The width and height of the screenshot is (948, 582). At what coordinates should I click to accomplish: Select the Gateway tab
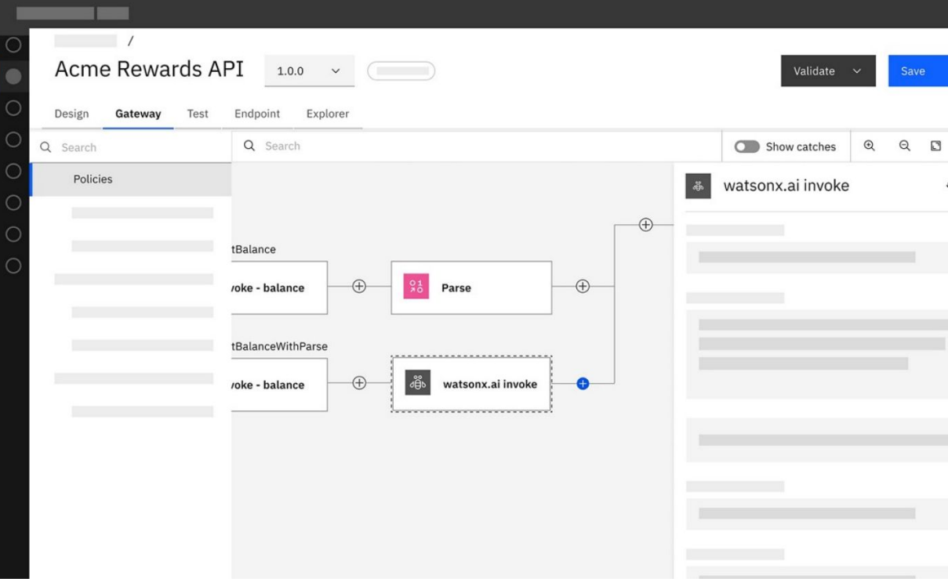tap(138, 114)
